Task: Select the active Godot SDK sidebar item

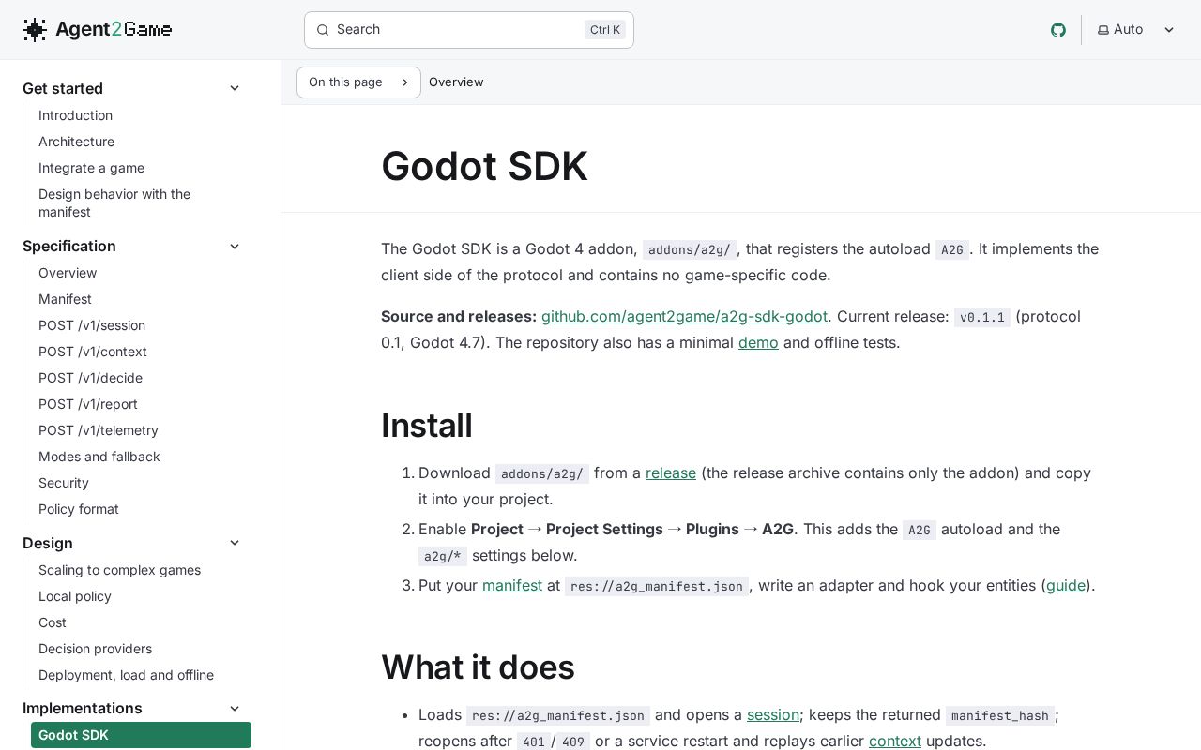Action: coord(141,735)
